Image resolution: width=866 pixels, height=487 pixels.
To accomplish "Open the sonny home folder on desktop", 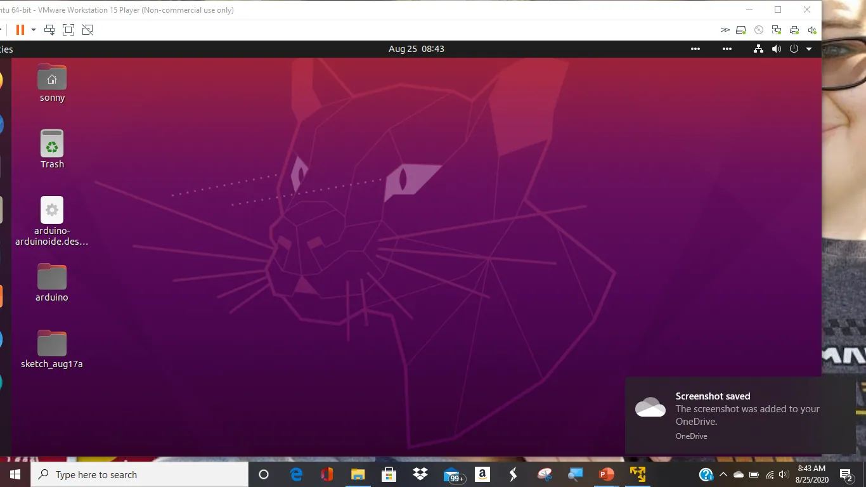I will coord(52,83).
